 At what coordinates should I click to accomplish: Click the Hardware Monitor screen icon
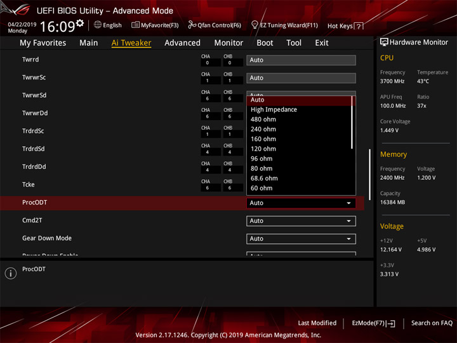pyautogui.click(x=384, y=42)
